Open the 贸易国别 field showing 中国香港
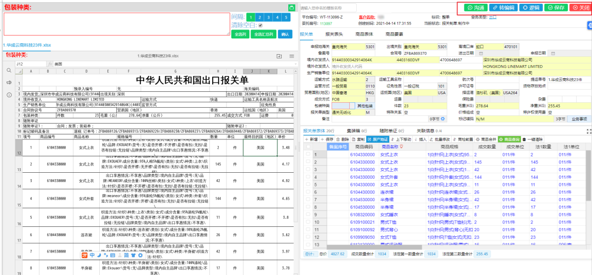Screen dimensions: 592x275 pyautogui.click(x=348, y=93)
